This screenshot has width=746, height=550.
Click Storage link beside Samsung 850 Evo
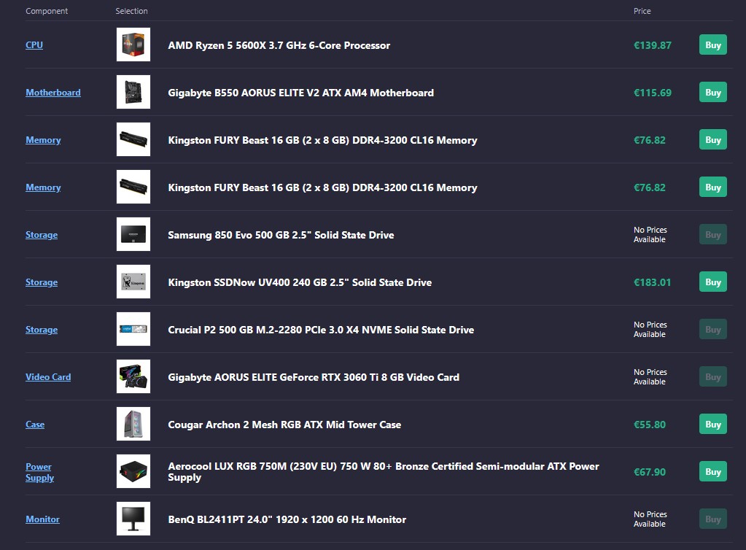click(42, 235)
